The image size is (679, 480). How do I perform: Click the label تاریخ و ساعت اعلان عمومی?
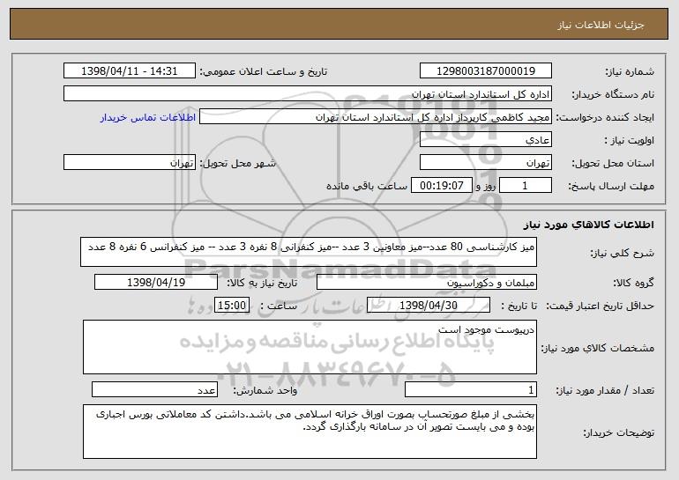264,71
